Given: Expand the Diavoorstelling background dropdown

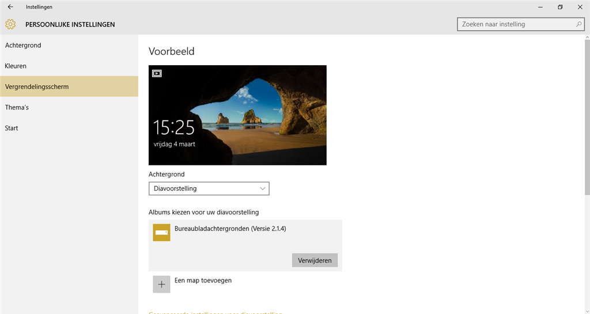Looking at the screenshot, I should [209, 188].
